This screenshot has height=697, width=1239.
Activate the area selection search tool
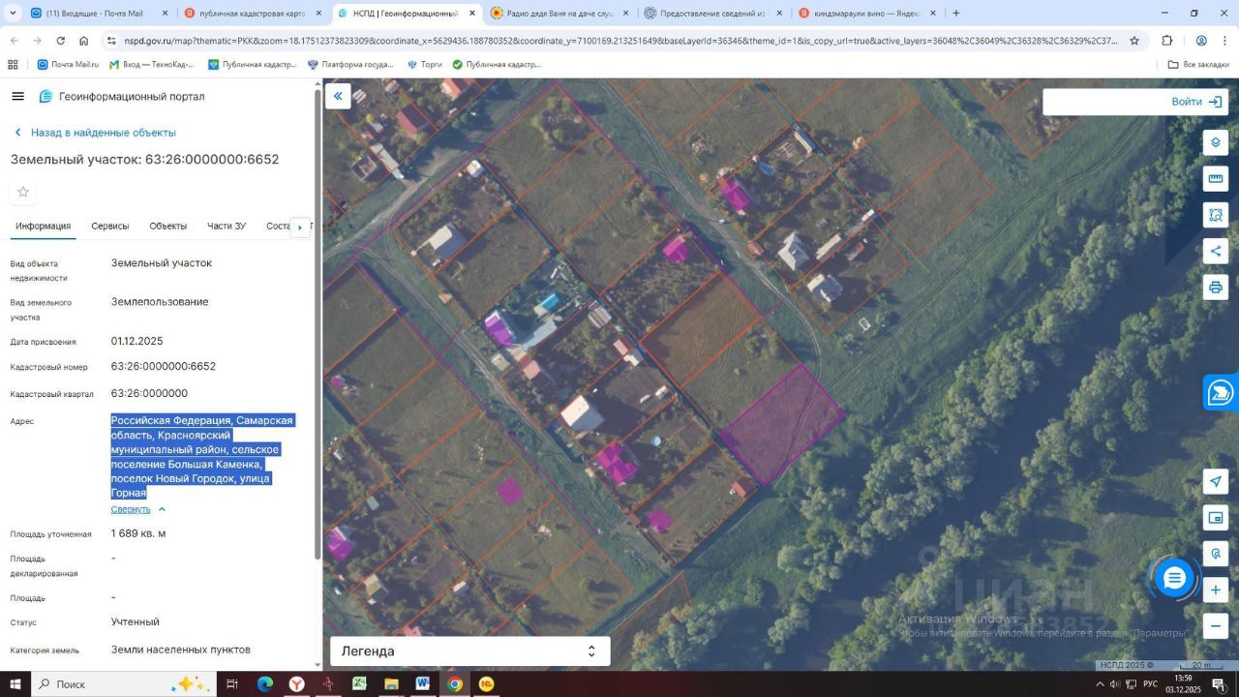click(1216, 215)
